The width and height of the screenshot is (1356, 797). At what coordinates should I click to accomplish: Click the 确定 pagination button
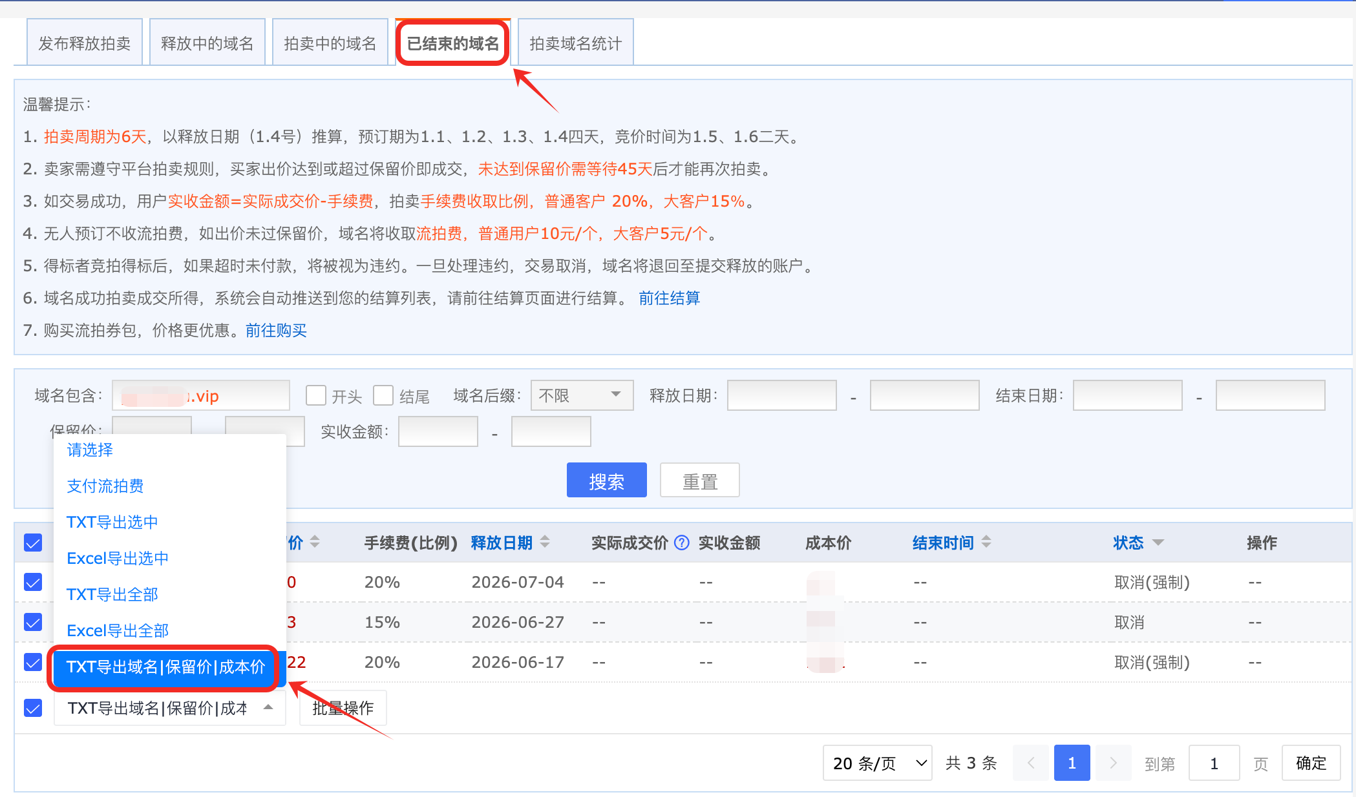click(1311, 763)
